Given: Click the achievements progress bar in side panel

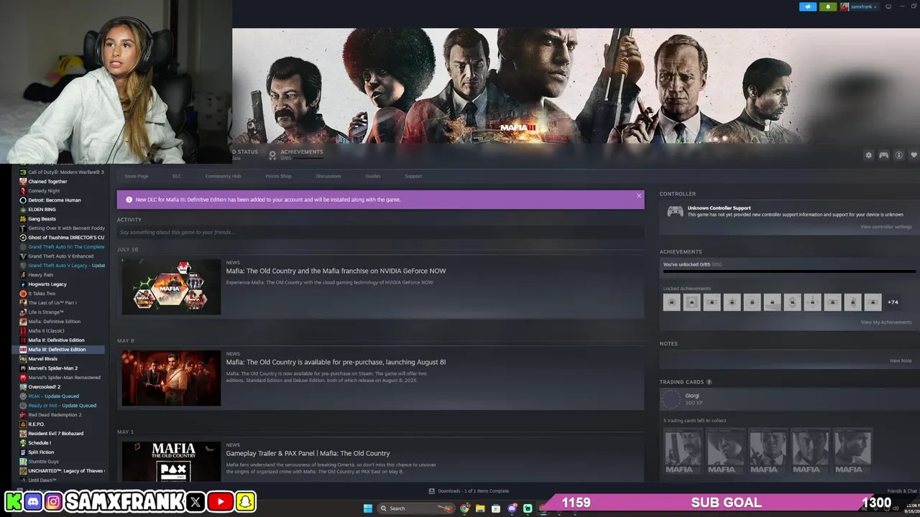Looking at the screenshot, I should (789, 271).
